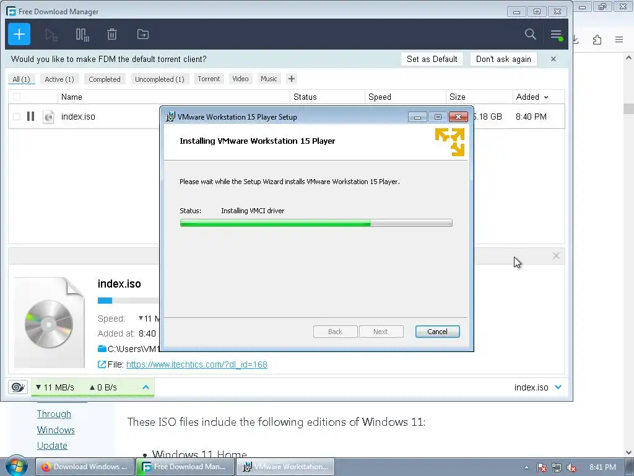Click the download speed 11 MB/s indicator
634x476 pixels.
(x=55, y=387)
